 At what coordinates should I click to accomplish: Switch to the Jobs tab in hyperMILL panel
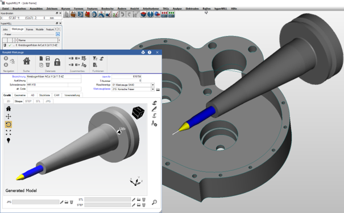point(5,30)
